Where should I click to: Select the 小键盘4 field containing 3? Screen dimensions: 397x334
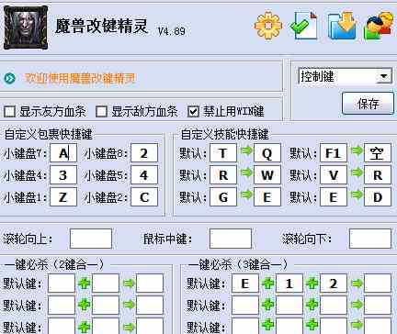(63, 175)
